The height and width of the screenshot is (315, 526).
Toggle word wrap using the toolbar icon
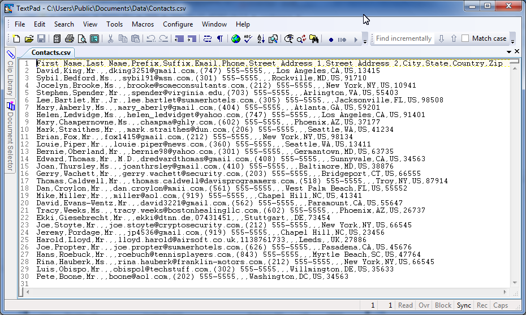[208, 39]
